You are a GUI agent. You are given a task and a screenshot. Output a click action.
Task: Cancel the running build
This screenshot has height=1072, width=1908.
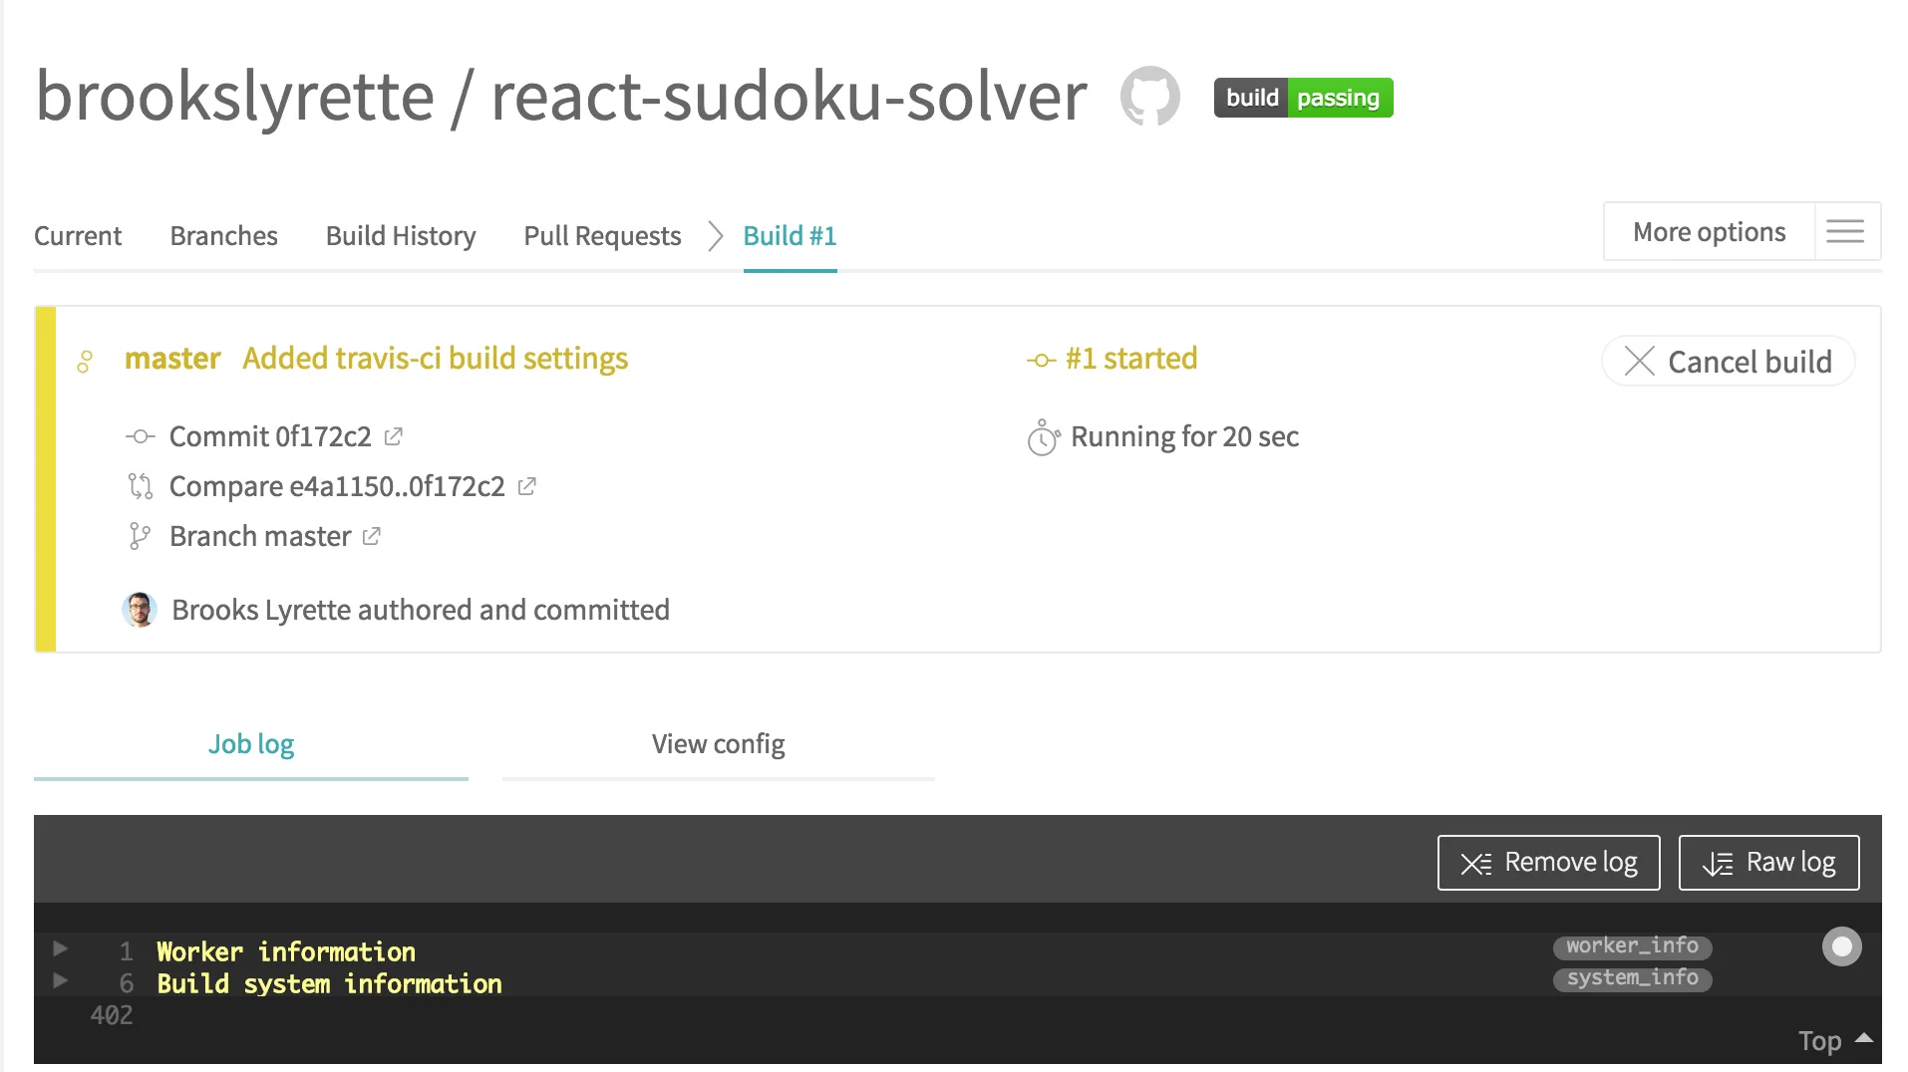coord(1729,361)
